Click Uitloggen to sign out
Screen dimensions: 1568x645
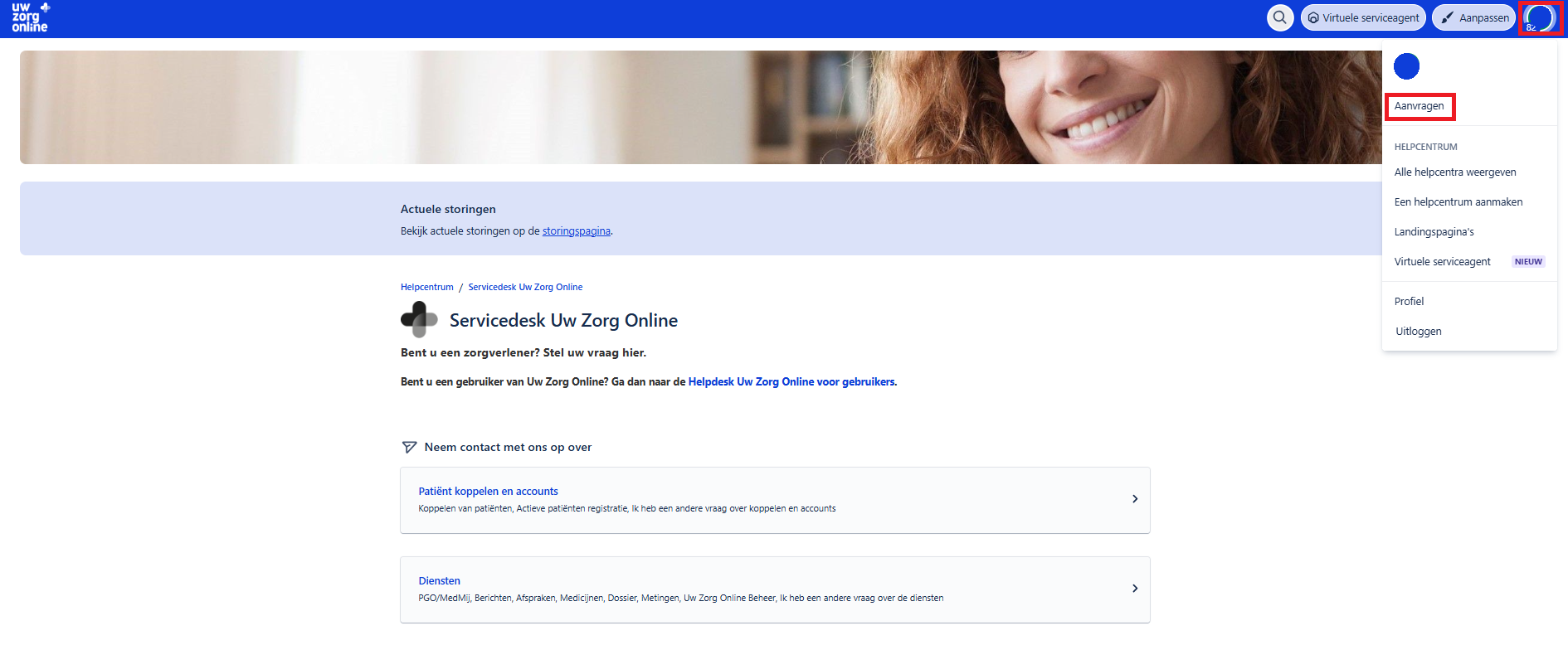coord(1418,332)
